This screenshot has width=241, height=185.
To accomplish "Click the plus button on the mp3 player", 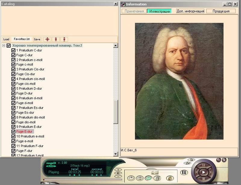I will pyautogui.click(x=118, y=170).
